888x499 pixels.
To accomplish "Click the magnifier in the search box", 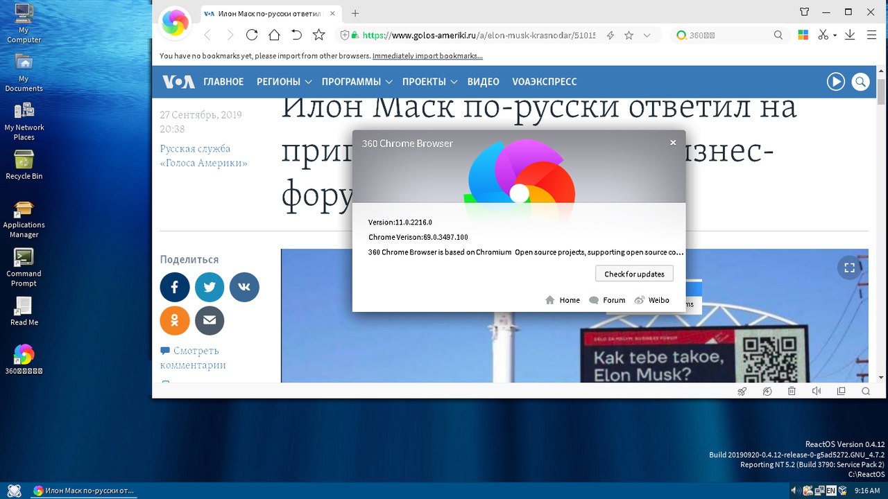I will [x=778, y=35].
